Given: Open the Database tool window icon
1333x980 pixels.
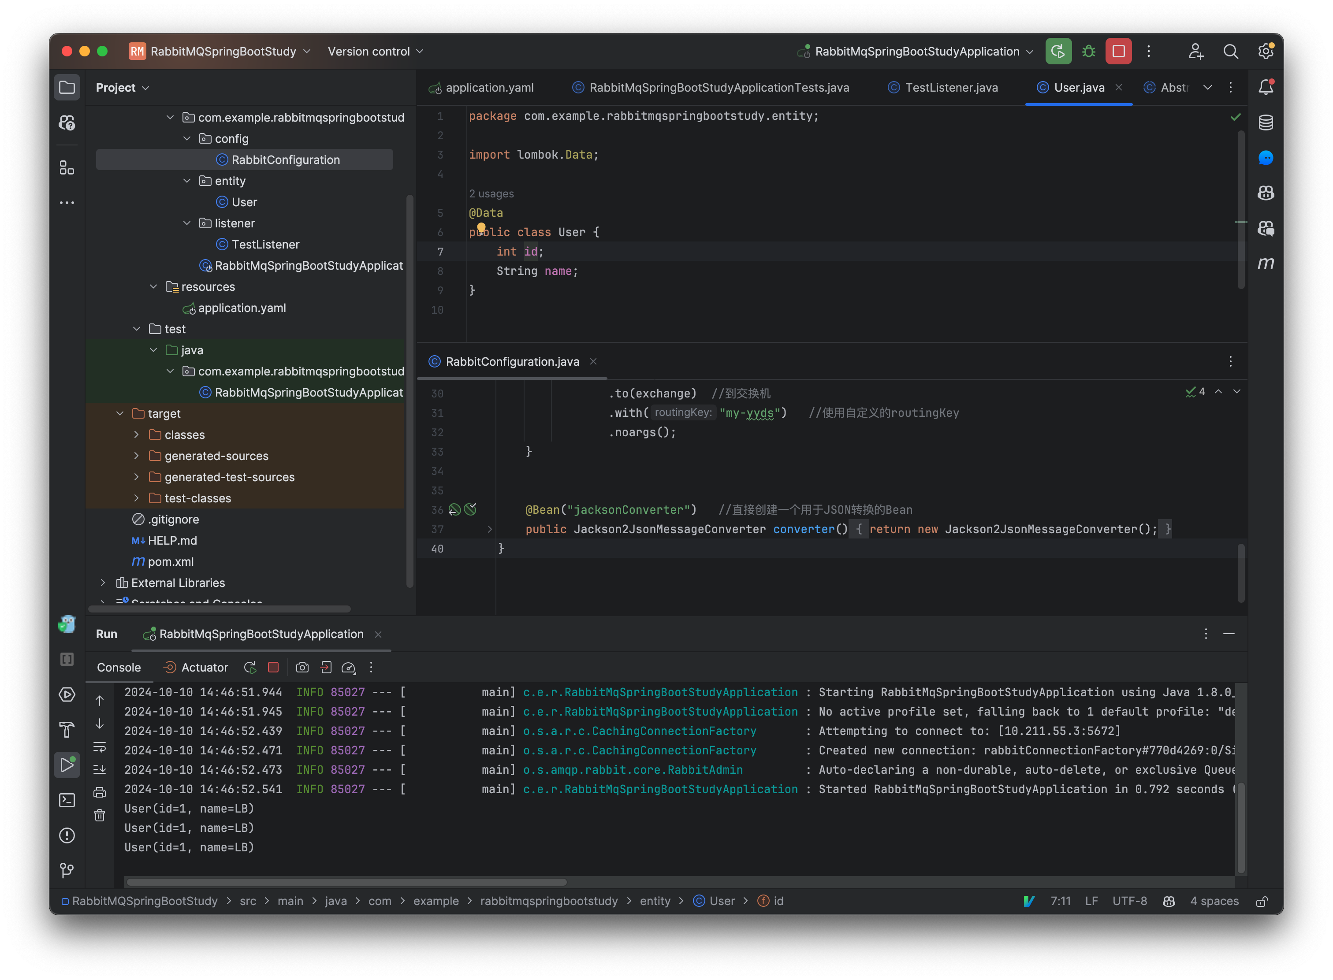Looking at the screenshot, I should 1266,123.
